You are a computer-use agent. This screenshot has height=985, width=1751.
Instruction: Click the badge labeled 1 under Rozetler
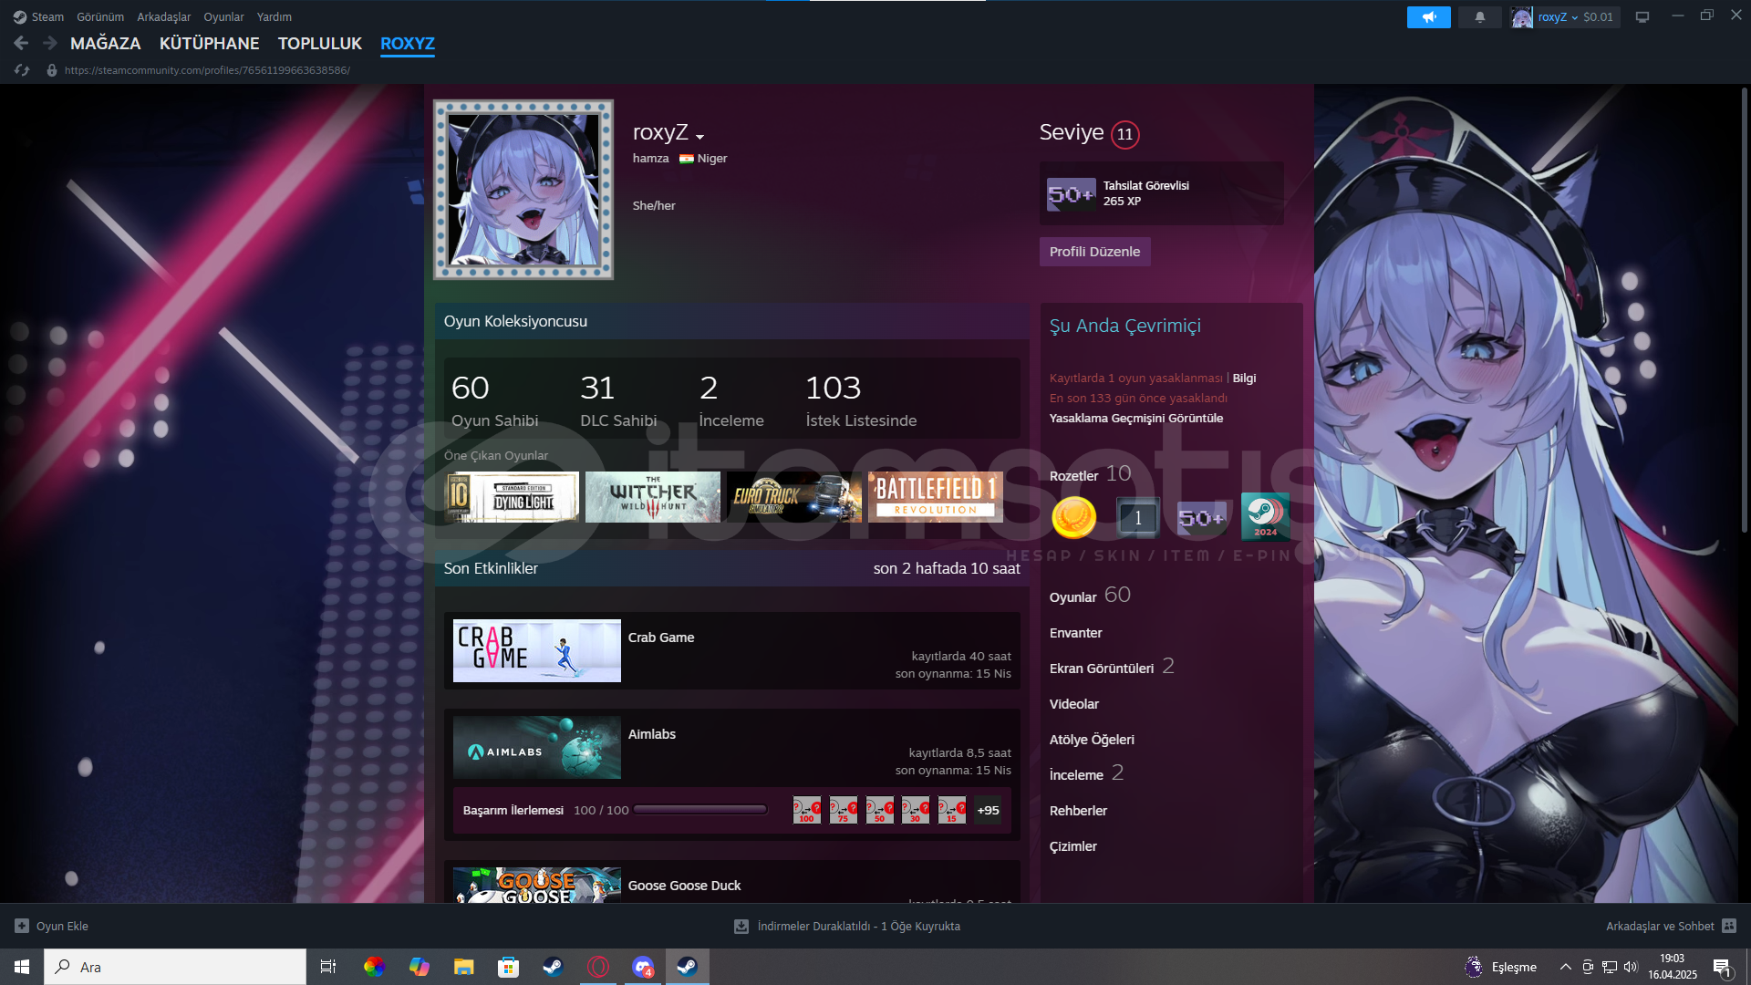click(1137, 517)
